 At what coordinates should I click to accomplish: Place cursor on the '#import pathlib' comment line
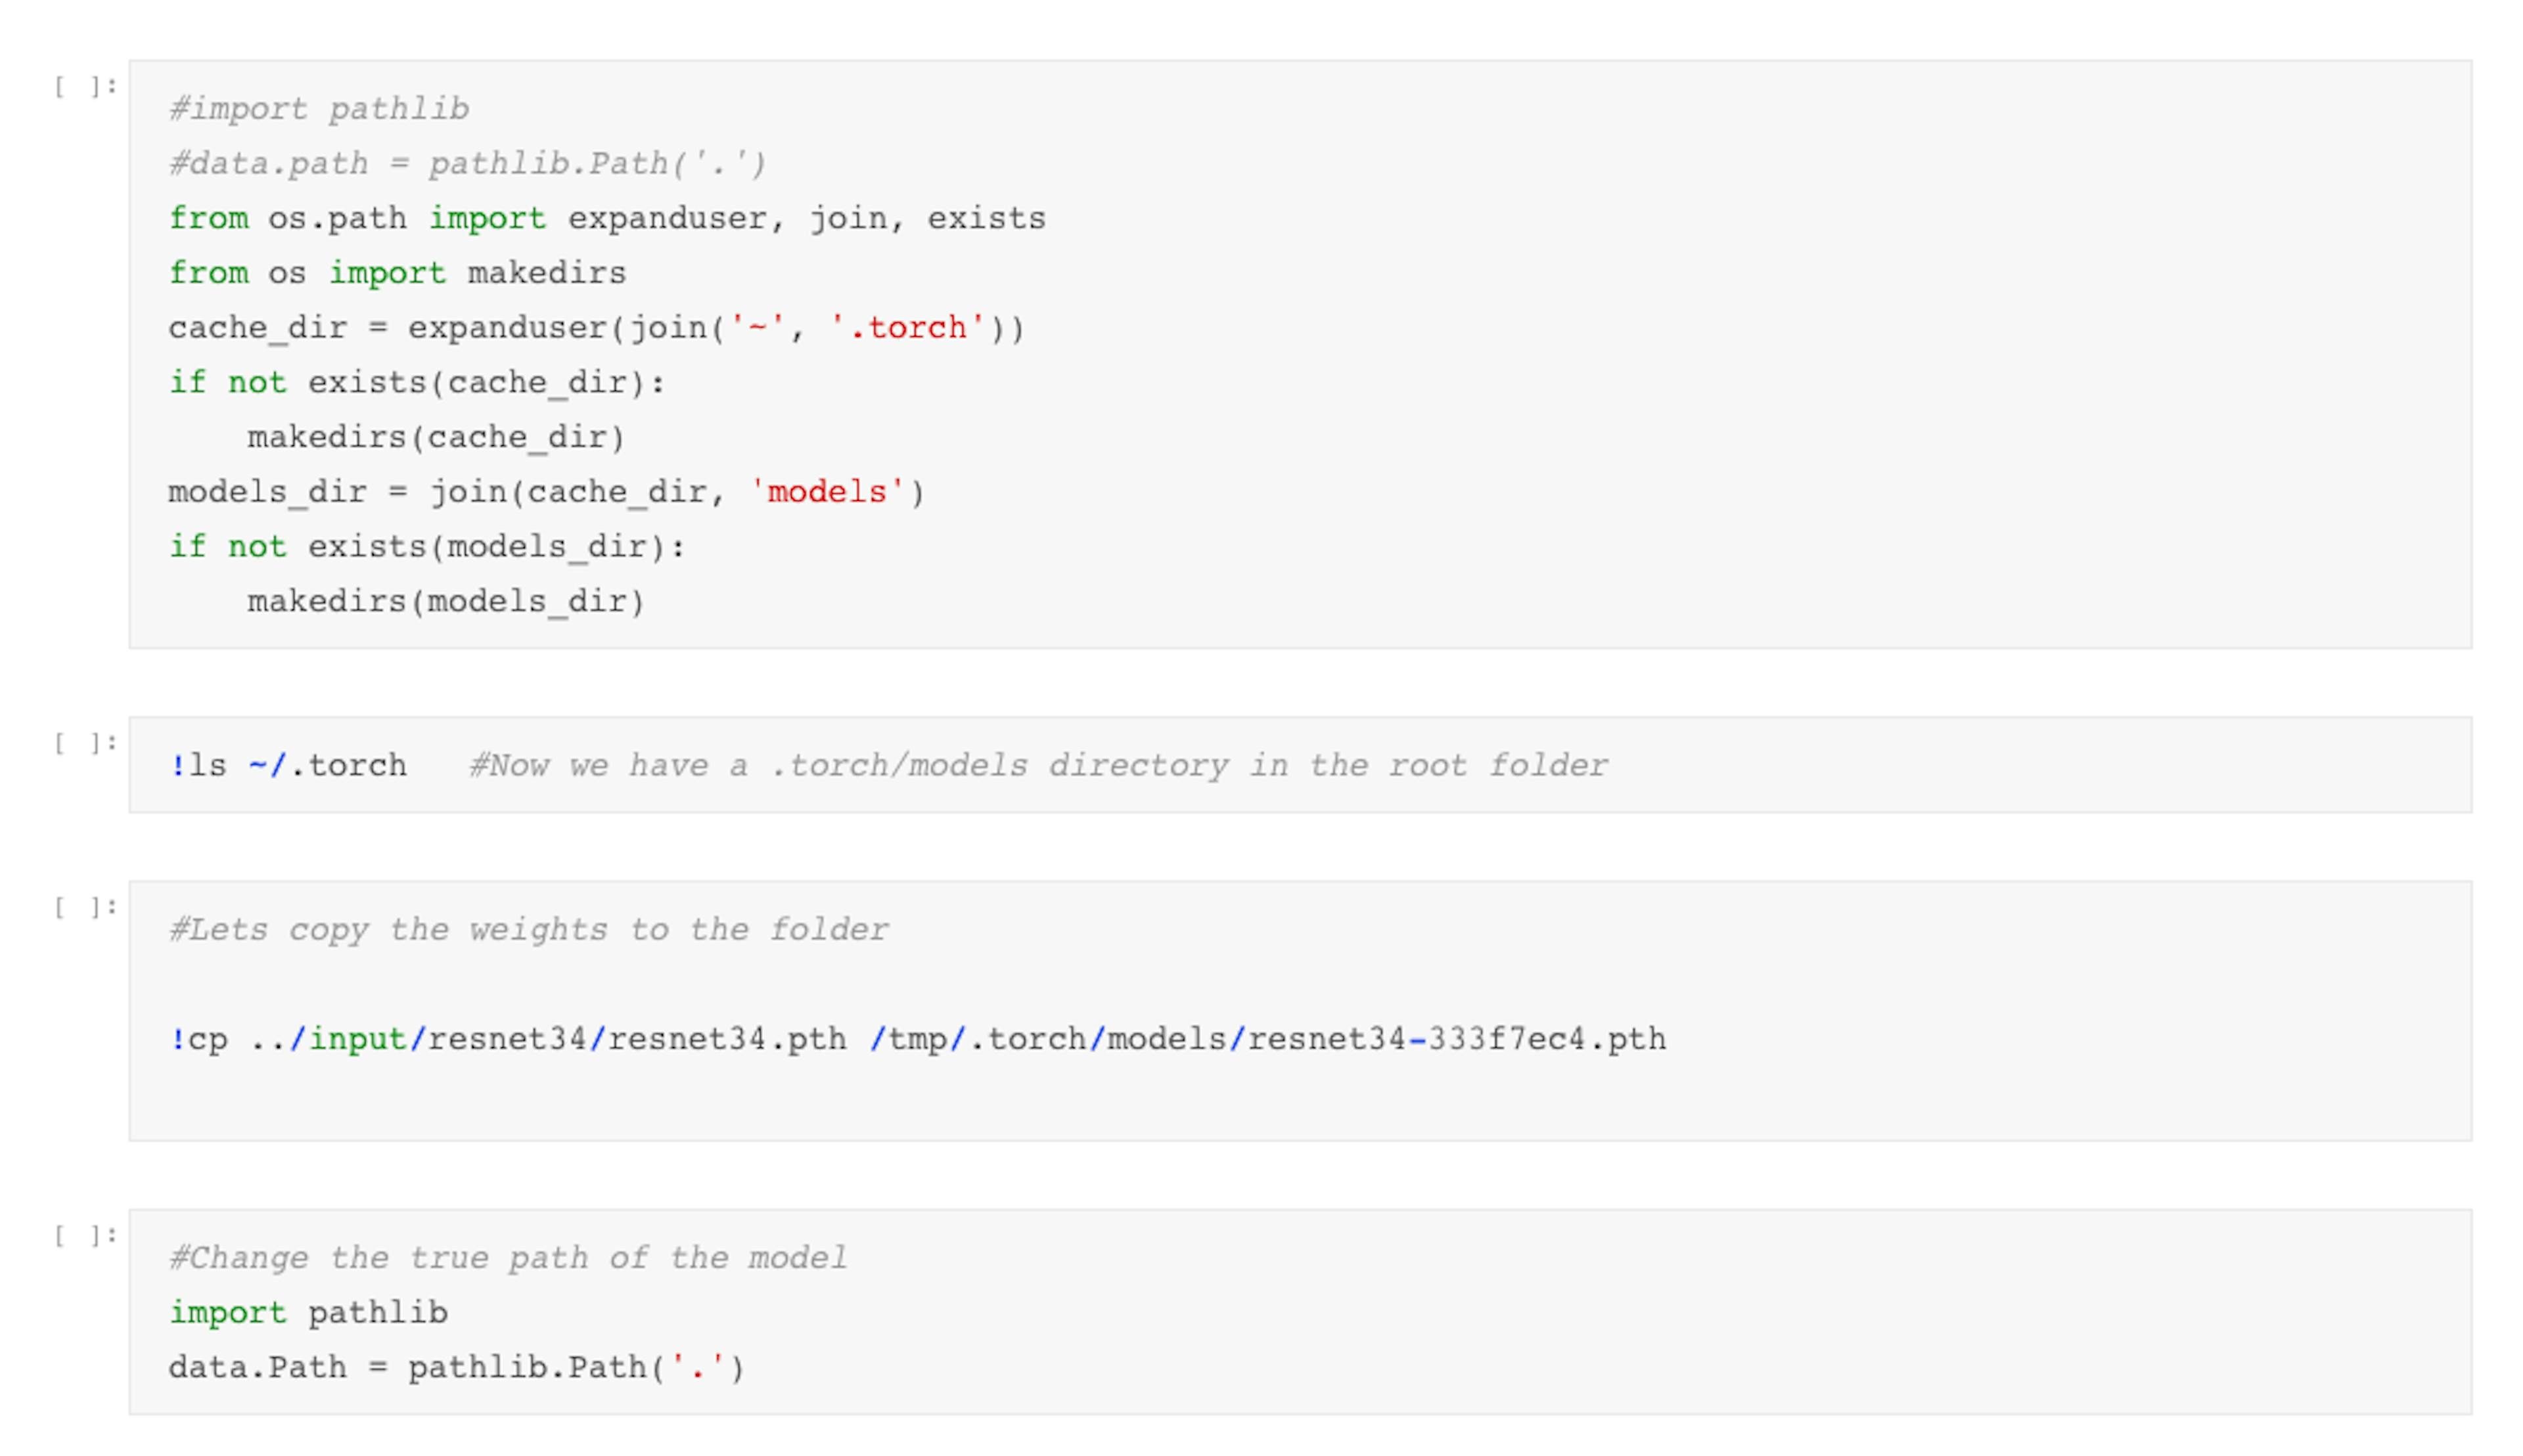[x=318, y=109]
